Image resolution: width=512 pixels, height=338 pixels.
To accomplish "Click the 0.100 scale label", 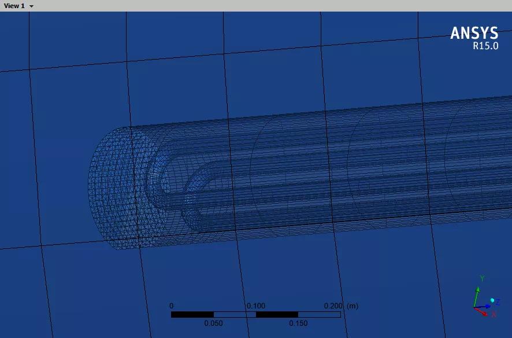I will 255,306.
